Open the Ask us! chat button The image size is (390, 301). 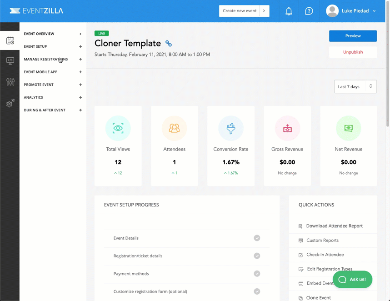coord(352,279)
